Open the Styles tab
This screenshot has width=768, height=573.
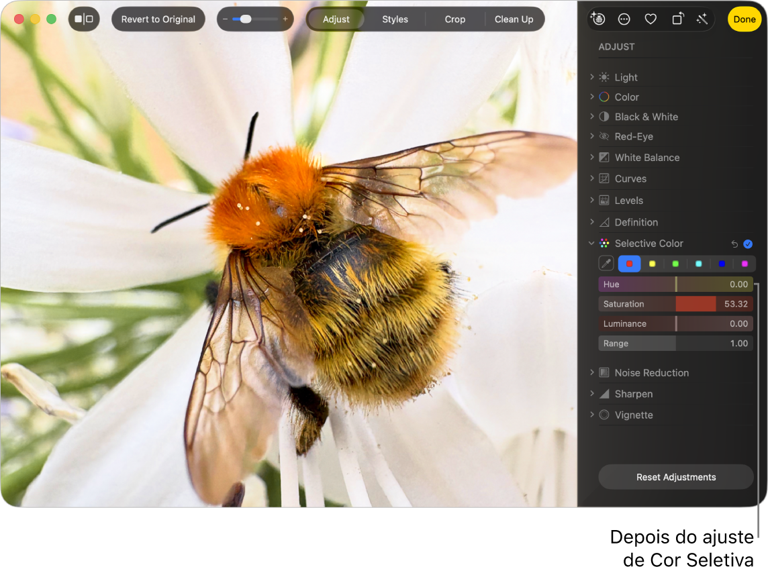pos(395,19)
